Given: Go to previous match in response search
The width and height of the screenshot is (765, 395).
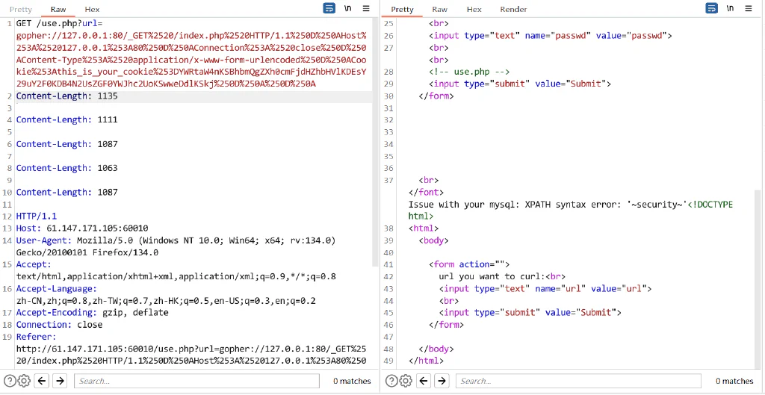Looking at the screenshot, I should coord(424,381).
